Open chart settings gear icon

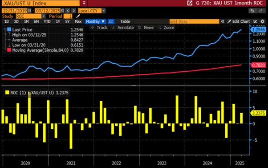(x=263, y=21)
